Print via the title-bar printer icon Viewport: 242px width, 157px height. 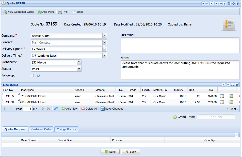[x=229, y=3]
